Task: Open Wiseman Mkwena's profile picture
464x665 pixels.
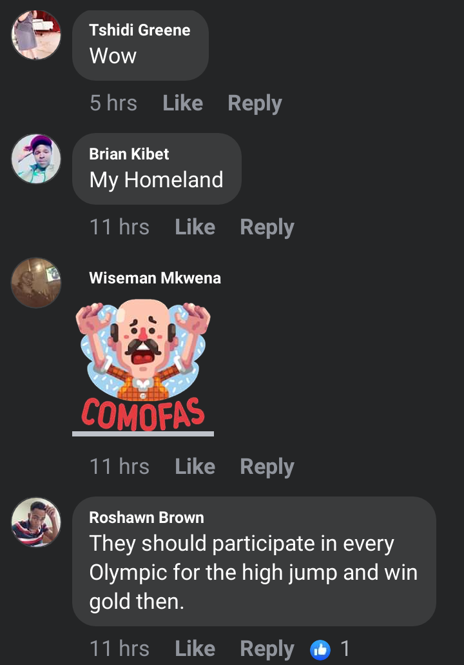Action: [x=36, y=282]
